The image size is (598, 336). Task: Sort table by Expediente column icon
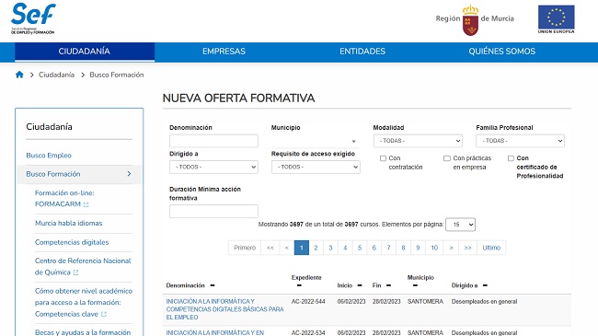[x=299, y=285]
